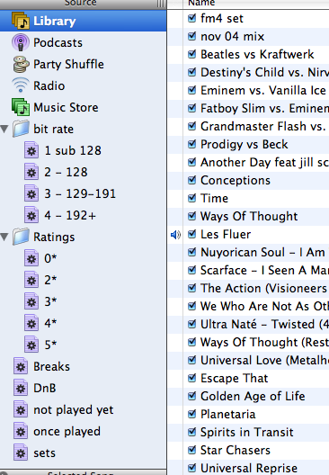Disable the Planetaria track checkbox

pos(191,414)
